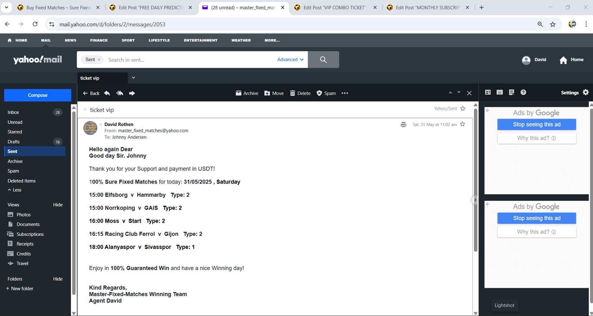Click the Search in sent field
Screen dimensions: 593x316
(190, 60)
